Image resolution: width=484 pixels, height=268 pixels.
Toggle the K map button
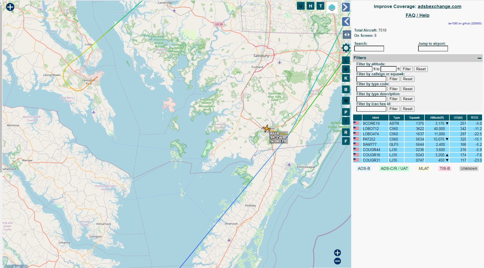346,78
